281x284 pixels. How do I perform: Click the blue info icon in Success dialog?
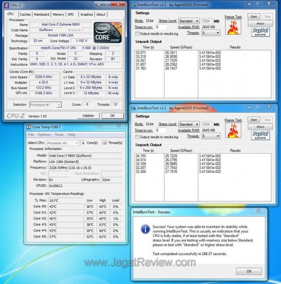coord(145,229)
